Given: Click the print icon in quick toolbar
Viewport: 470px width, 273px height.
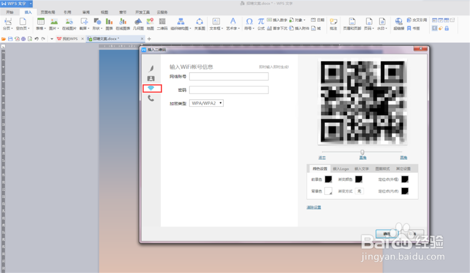Looking at the screenshot, I should click(x=23, y=39).
